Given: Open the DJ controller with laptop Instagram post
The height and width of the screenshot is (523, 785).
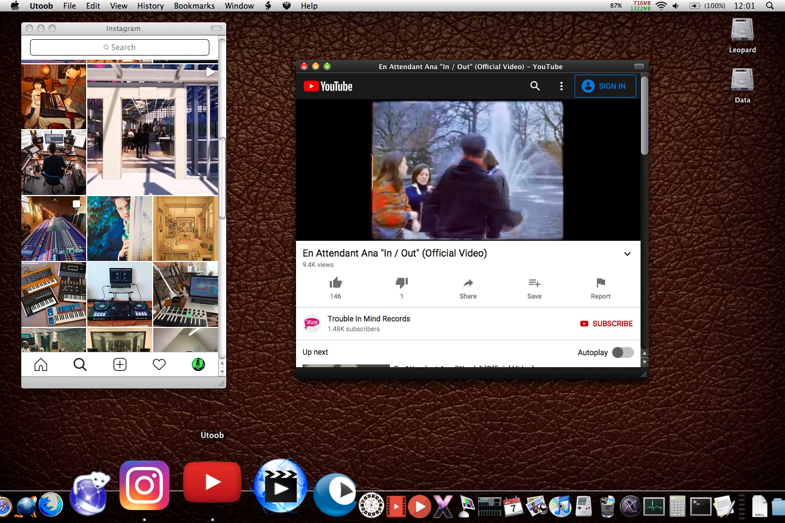Looking at the screenshot, I should coord(119,295).
